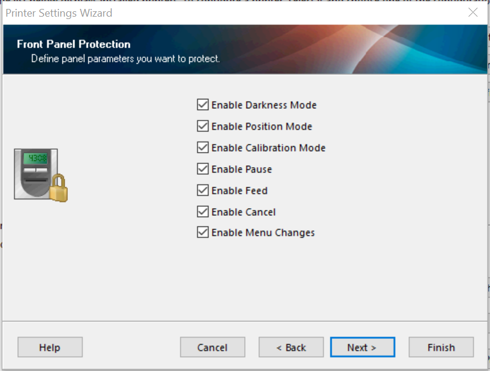
Task: Uncheck Enable Menu Changes
Action: coord(202,232)
